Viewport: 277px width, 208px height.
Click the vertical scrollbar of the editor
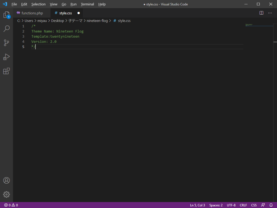point(275,113)
